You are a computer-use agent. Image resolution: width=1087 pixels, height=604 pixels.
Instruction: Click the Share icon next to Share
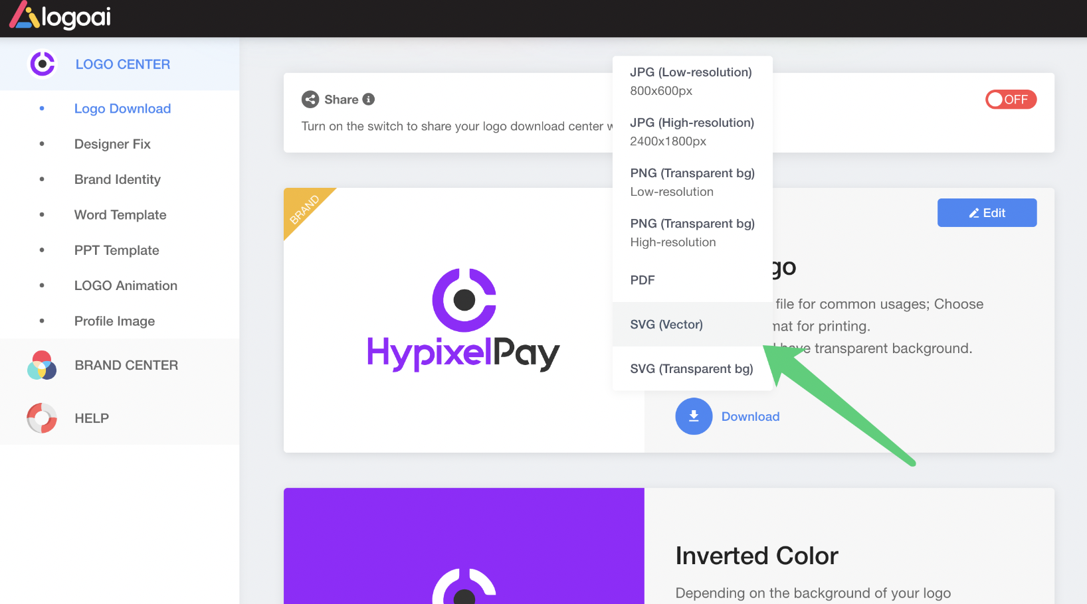coord(310,100)
